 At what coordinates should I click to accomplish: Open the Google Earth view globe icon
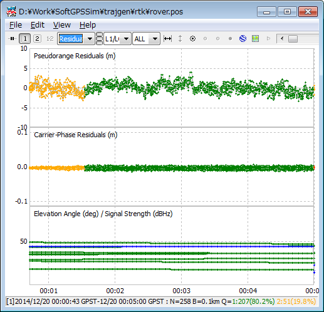pos(243,39)
